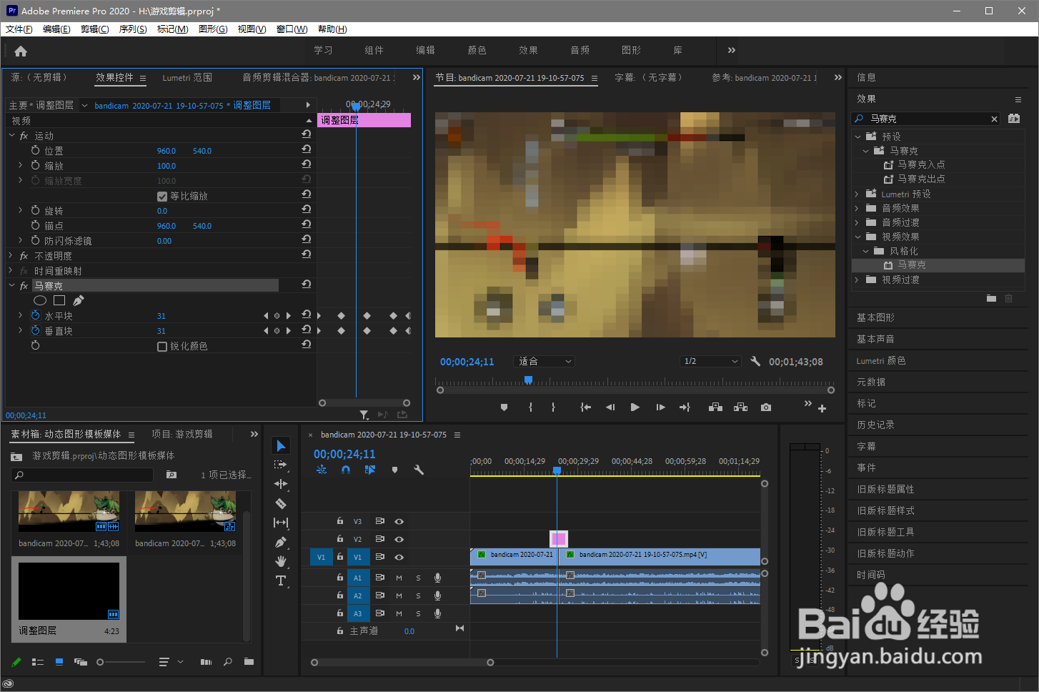
Task: Open the 窗口(W) menu
Action: point(292,29)
